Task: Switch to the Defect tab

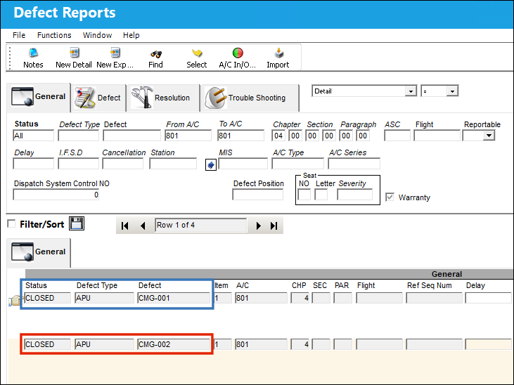Action: point(98,98)
